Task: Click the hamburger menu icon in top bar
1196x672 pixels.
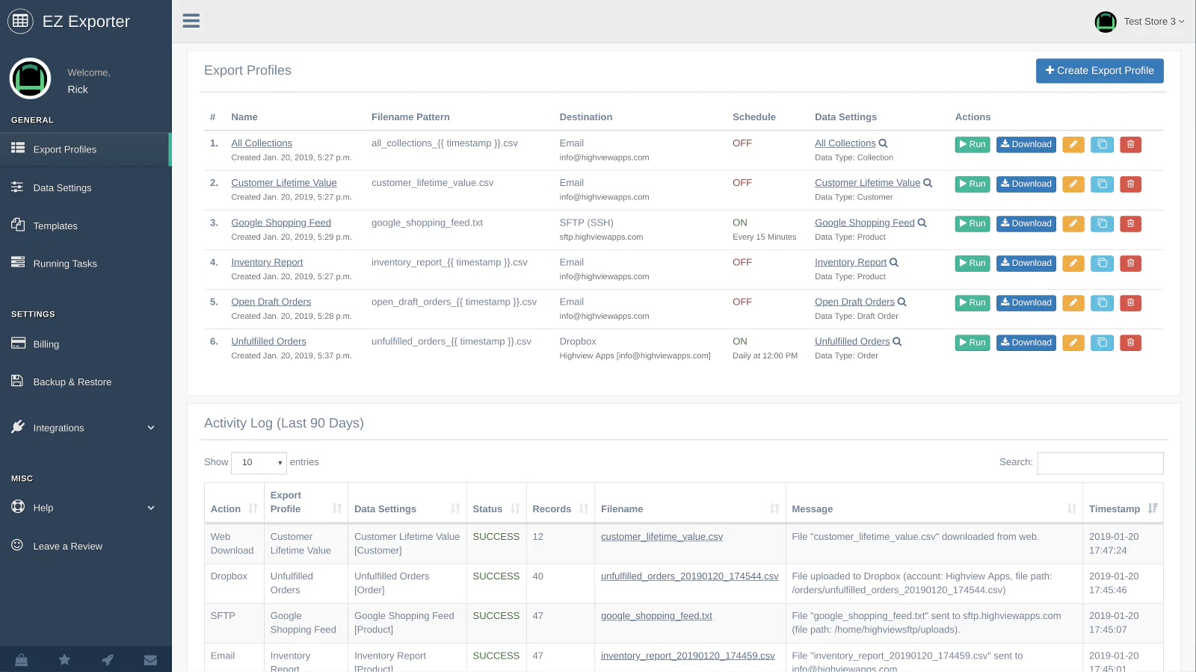Action: coord(191,21)
